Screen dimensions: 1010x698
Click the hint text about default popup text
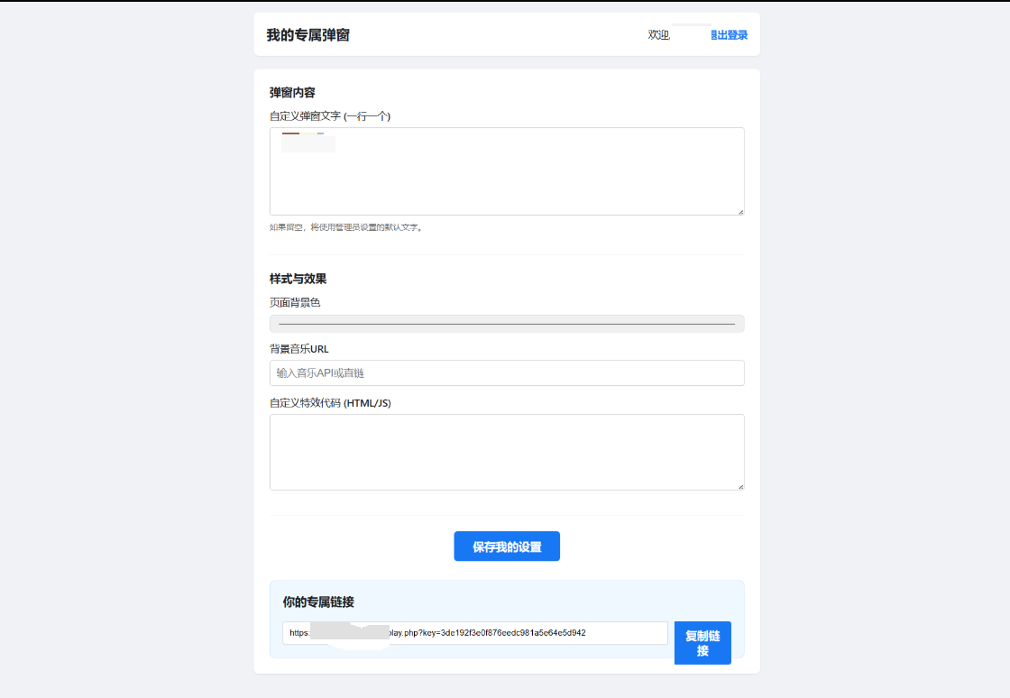coord(346,228)
